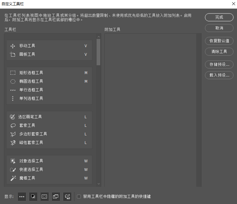Select the 单行选框工具 label text
The height and width of the screenshot is (204, 237).
click(x=31, y=90)
